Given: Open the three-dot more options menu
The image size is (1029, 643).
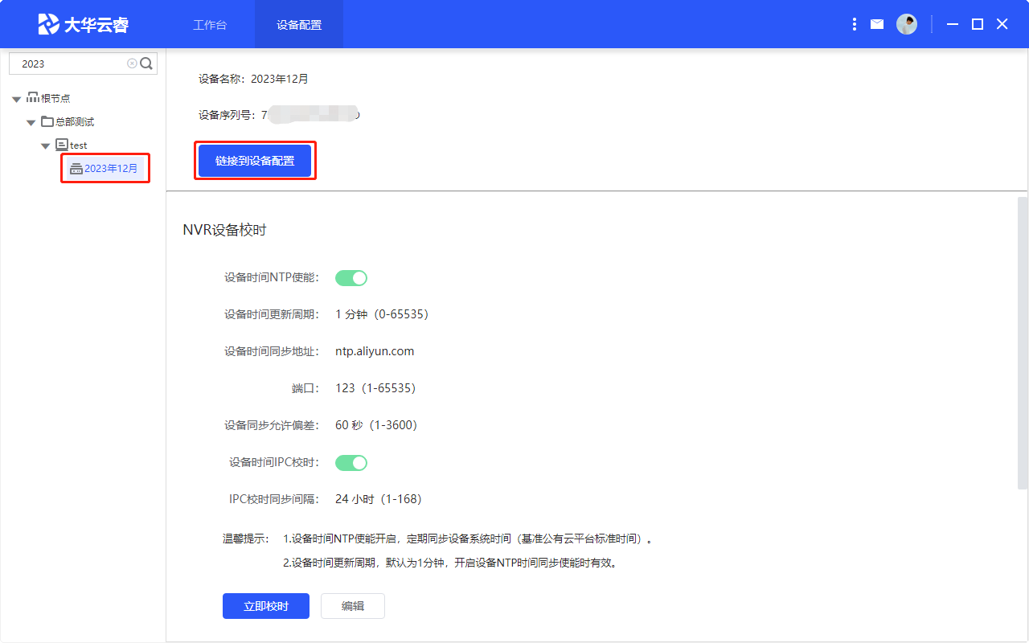Looking at the screenshot, I should pyautogui.click(x=854, y=25).
